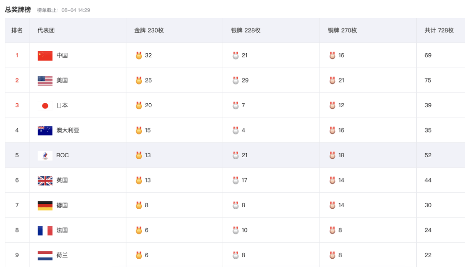Open the 澳大利亚 team link

[68, 130]
